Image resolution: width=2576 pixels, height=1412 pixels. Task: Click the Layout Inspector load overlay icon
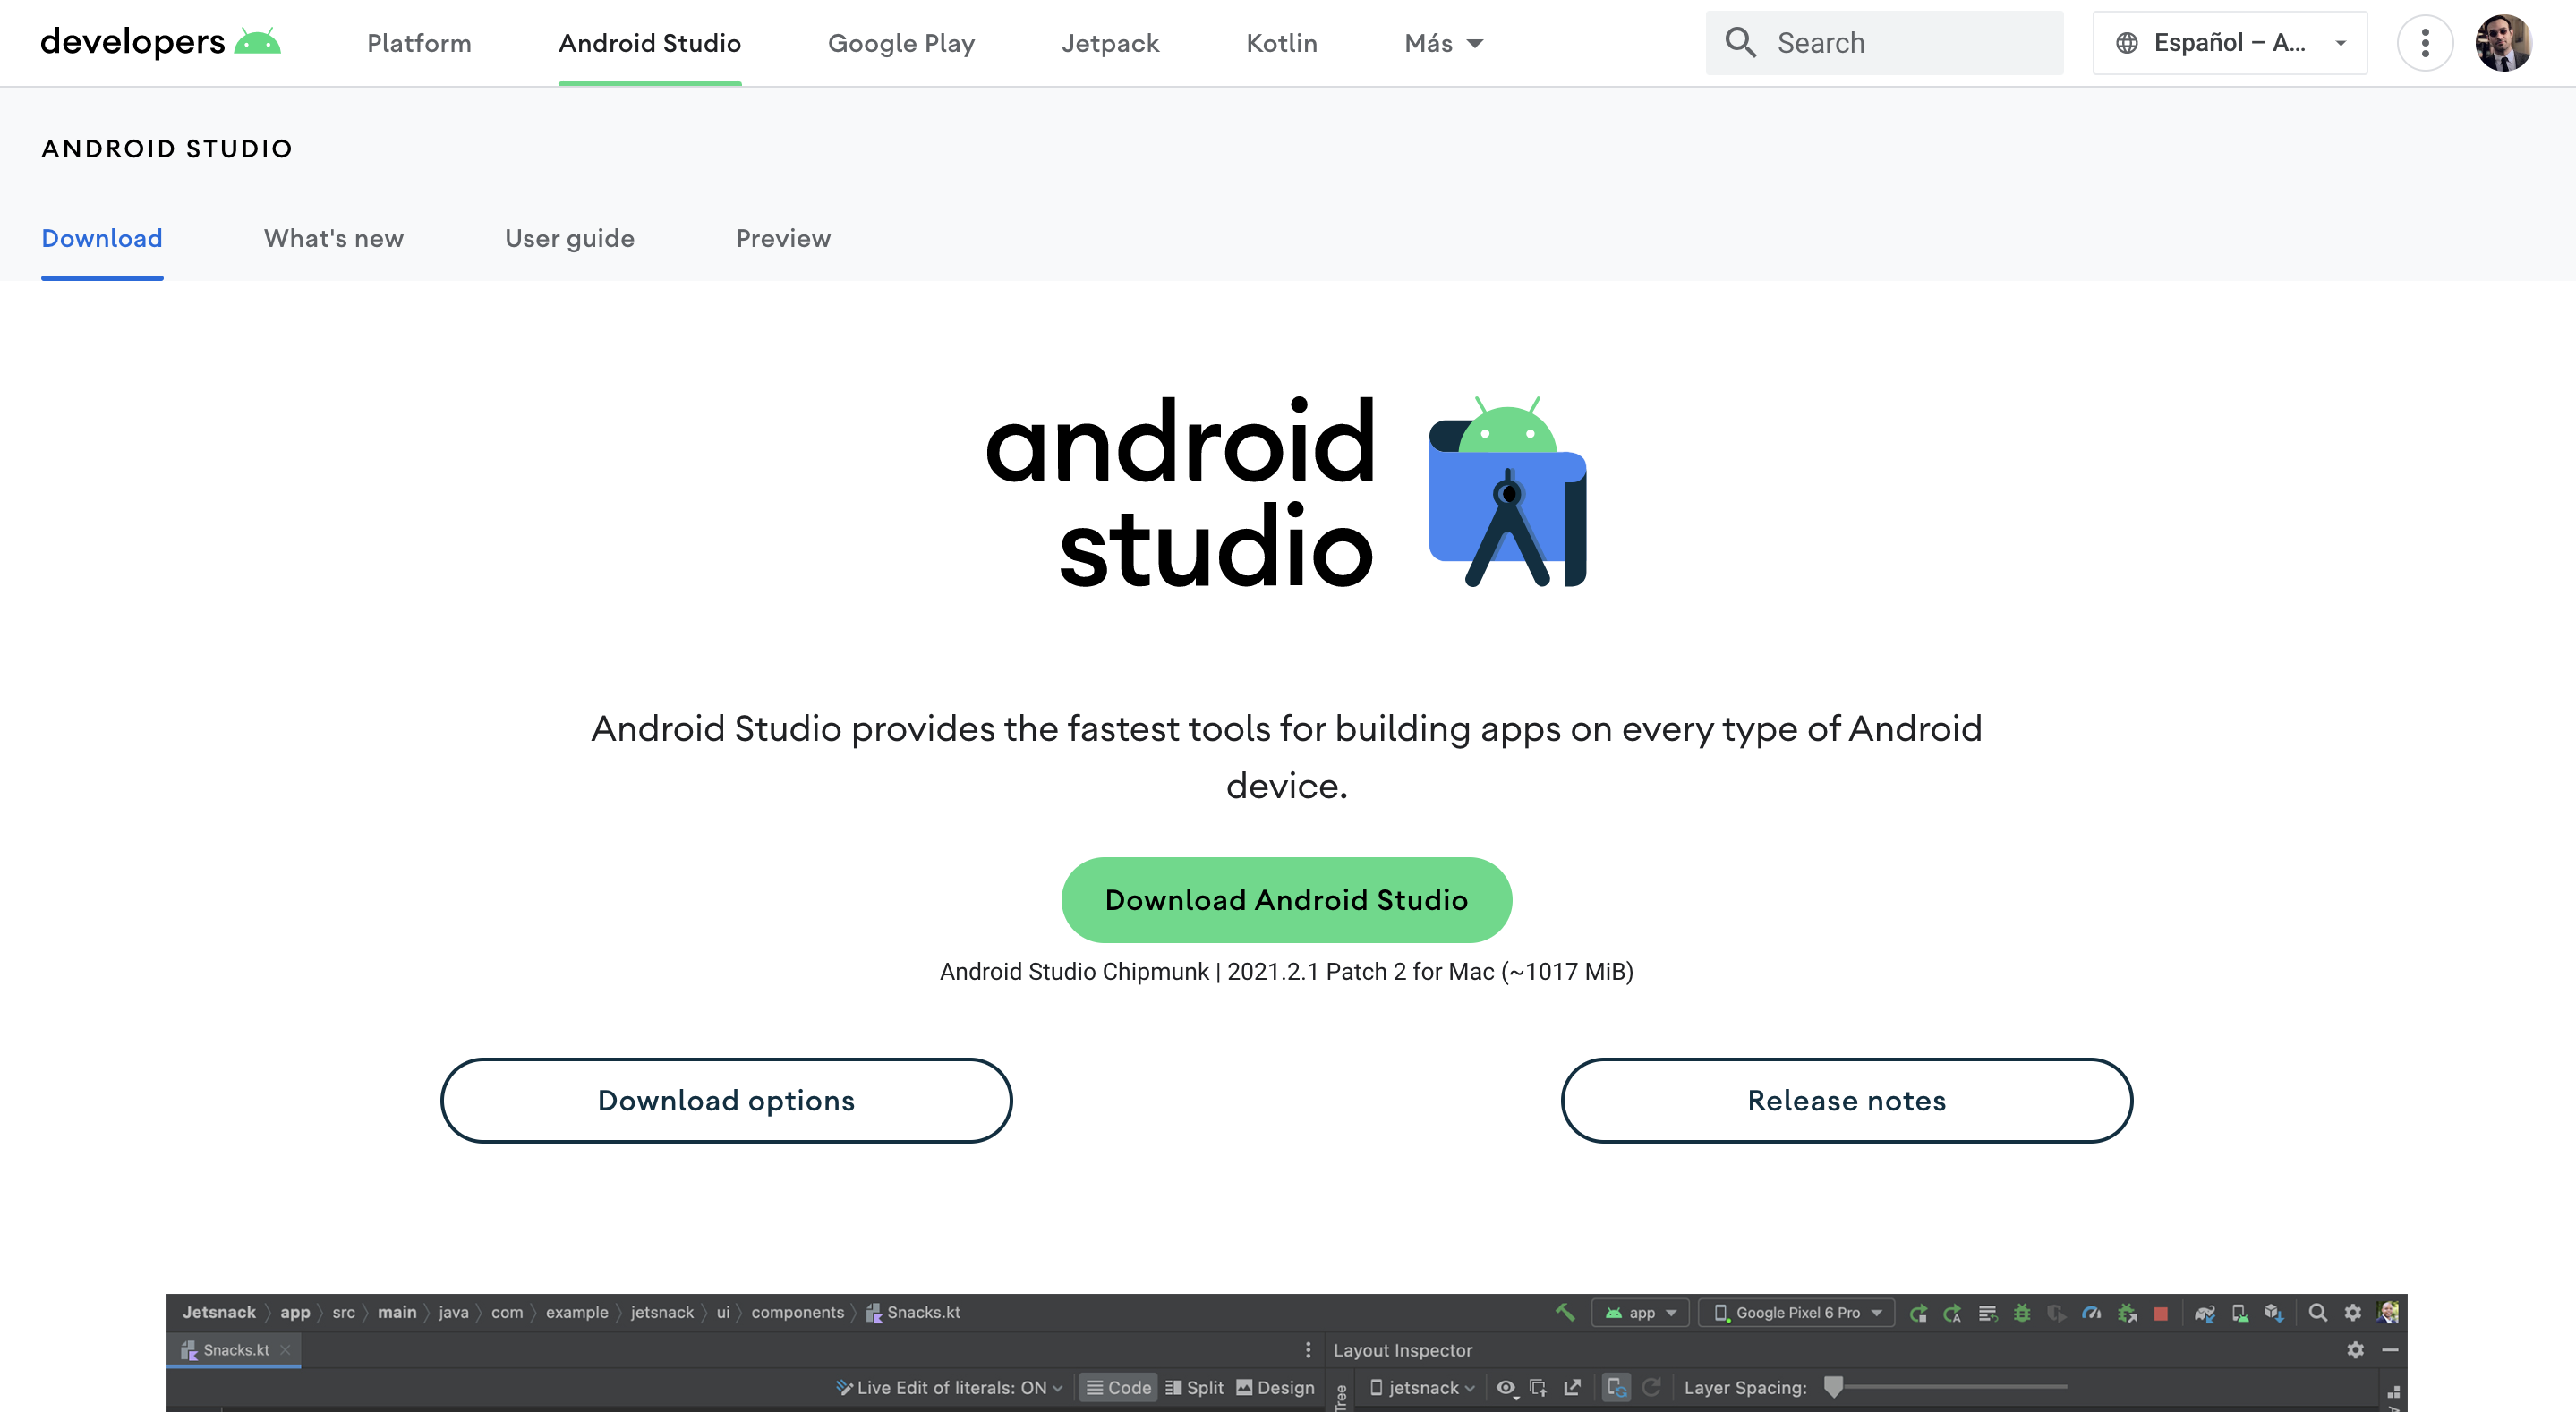click(1538, 1388)
